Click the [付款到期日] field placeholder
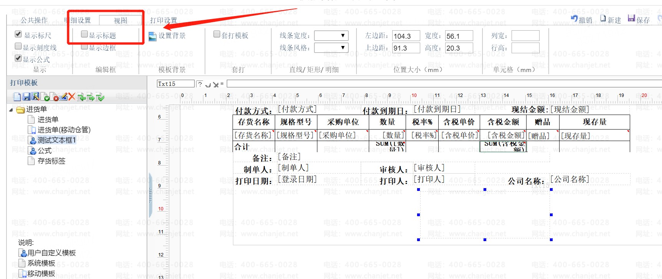Viewport: 662px width, 279px height. point(437,109)
